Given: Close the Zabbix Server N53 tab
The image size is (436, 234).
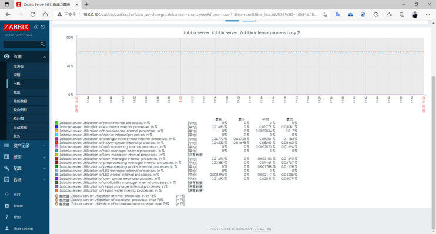Looking at the screenshot, I should coord(77,5).
